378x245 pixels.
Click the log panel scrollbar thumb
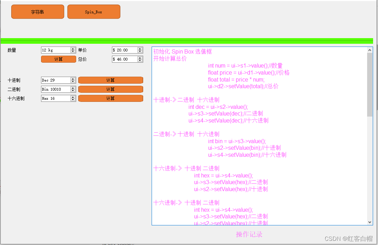click(x=370, y=85)
